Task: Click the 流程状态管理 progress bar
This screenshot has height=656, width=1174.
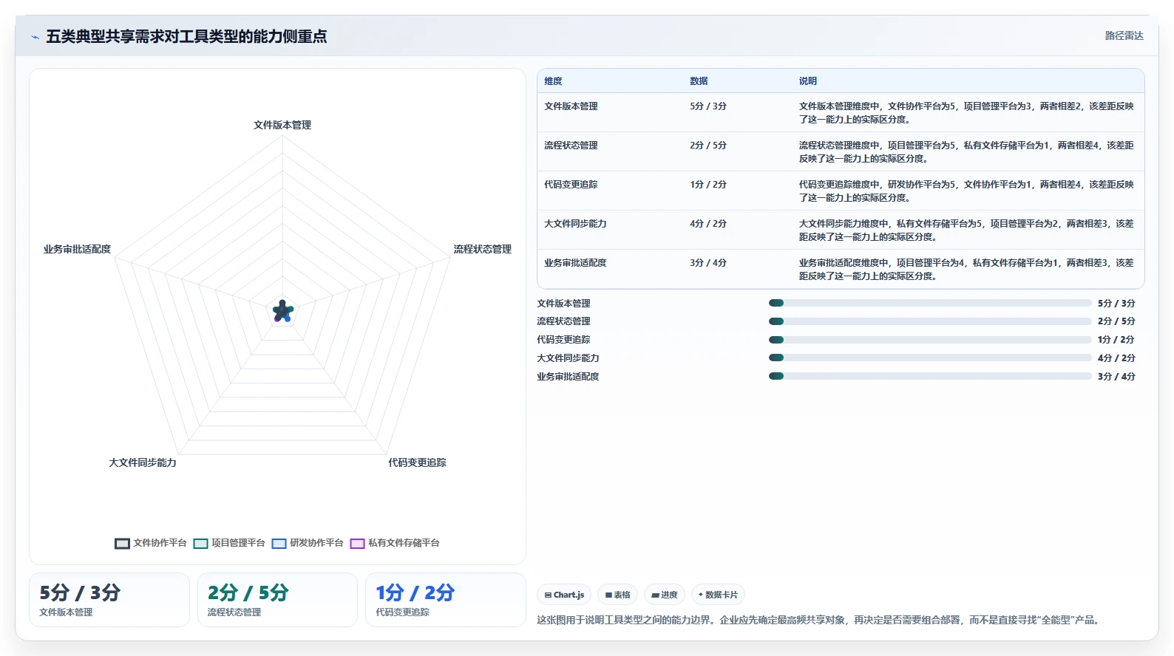Action: click(x=930, y=321)
